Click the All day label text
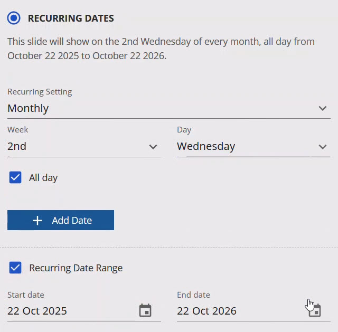Screen dimensions: 338x332 [x=43, y=178]
